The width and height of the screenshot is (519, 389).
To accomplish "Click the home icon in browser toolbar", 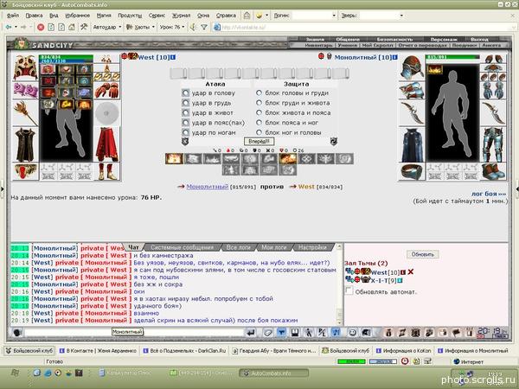I will [x=72, y=27].
